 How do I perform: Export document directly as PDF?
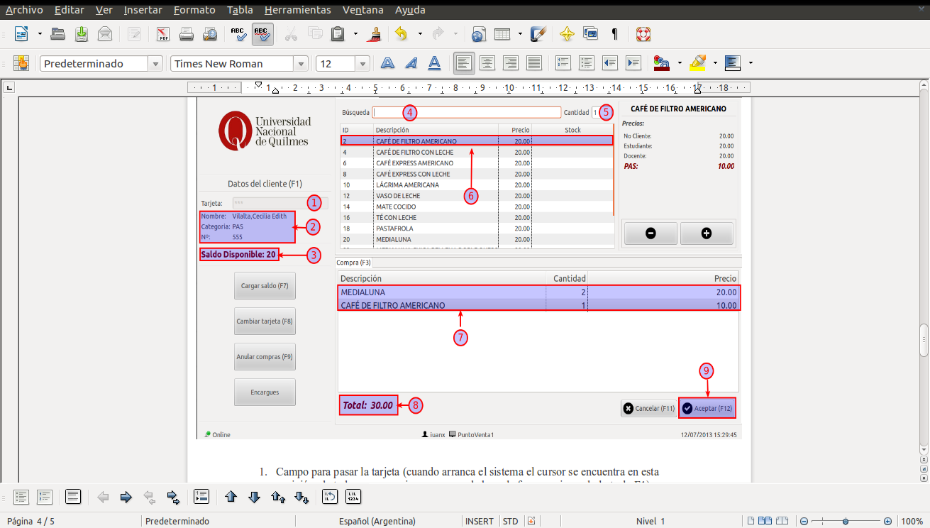click(x=163, y=34)
